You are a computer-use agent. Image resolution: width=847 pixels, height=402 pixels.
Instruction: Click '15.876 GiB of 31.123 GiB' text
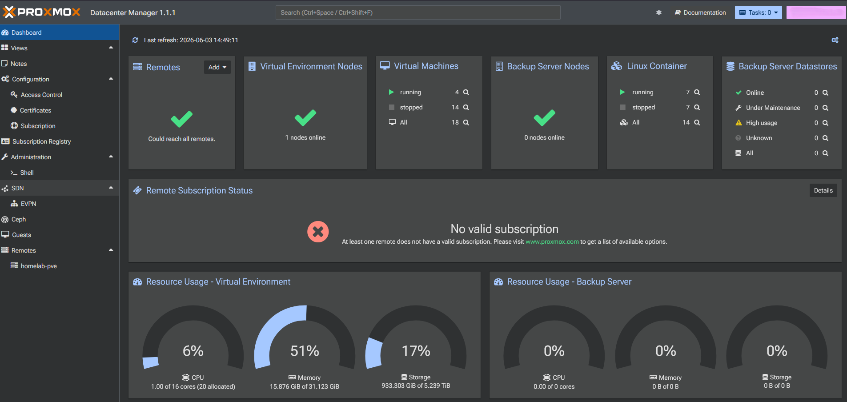click(305, 386)
